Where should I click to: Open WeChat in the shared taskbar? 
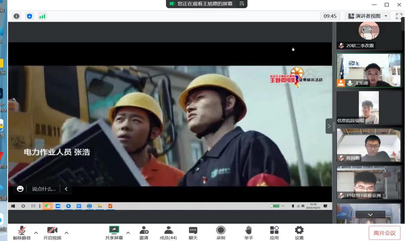tap(47, 206)
